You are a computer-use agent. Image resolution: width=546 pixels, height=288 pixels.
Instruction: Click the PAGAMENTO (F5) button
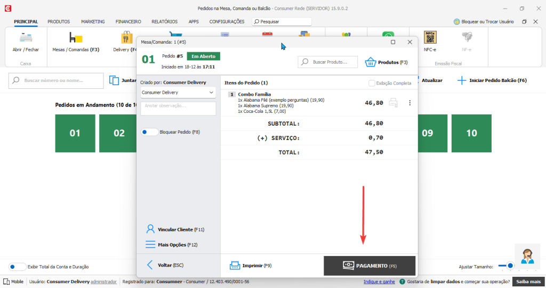pos(370,266)
